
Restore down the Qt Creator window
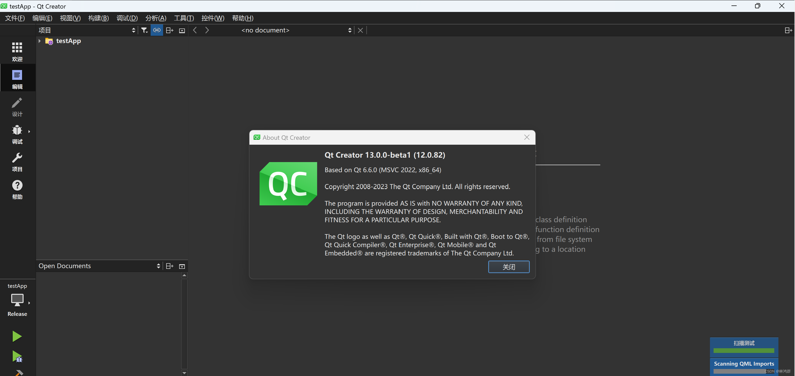pos(758,6)
